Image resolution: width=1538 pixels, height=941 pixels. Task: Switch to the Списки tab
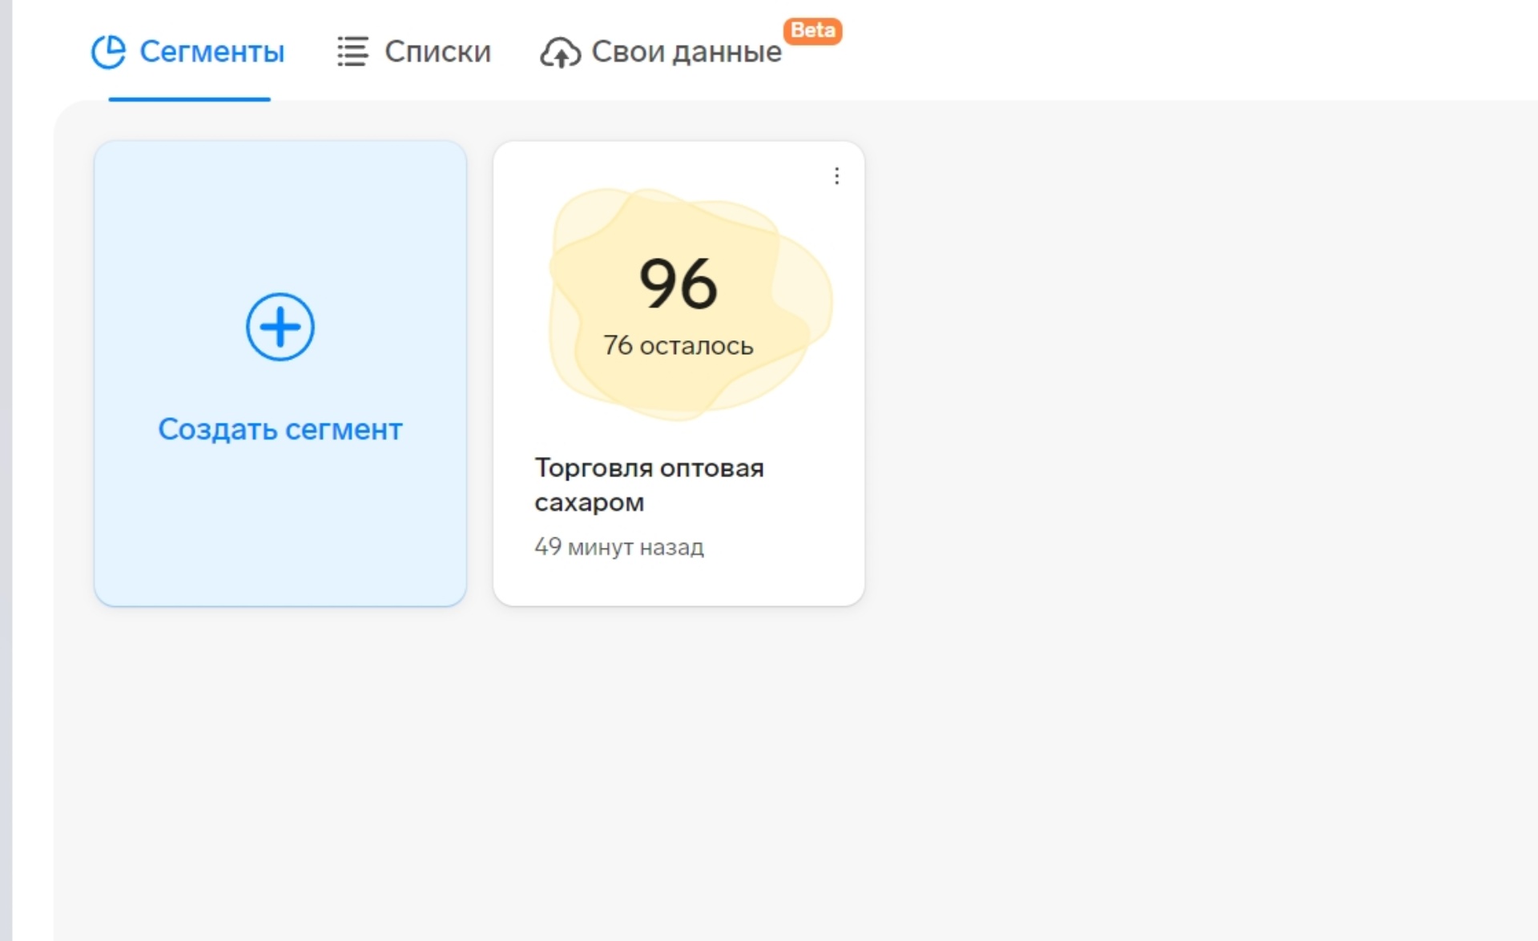413,52
